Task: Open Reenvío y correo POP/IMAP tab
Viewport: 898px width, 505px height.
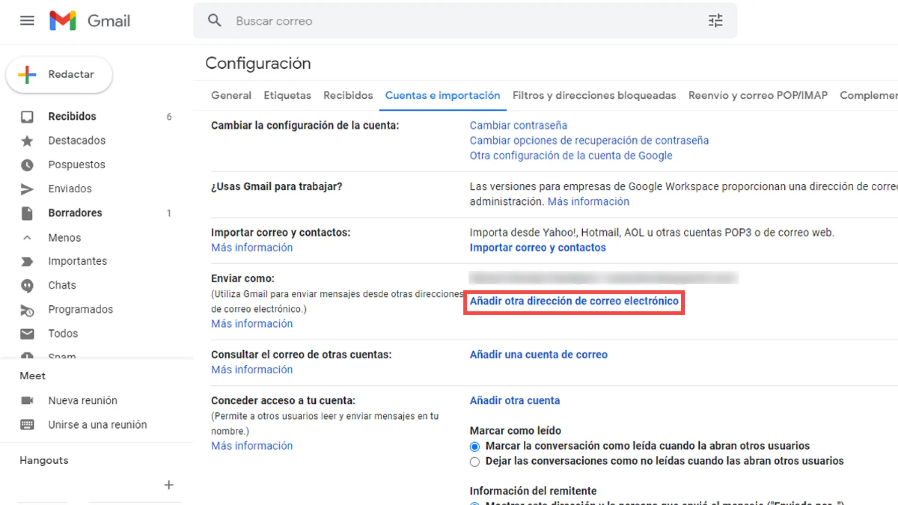Action: tap(758, 95)
